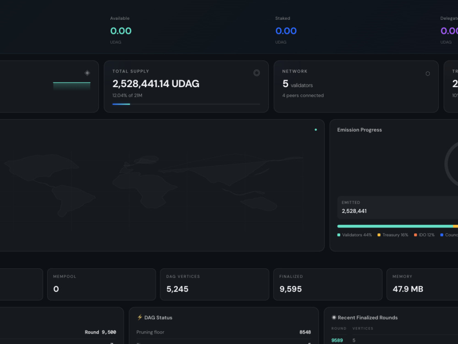Viewport: 458px width, 344px height.
Task: Click the 2,528,441.14 UDAG supply value
Action: [156, 83]
